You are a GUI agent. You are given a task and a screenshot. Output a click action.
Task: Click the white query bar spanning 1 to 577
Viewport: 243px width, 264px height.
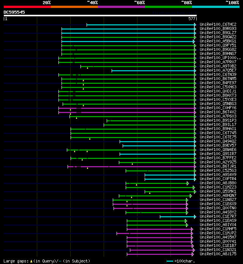(x=100, y=16)
